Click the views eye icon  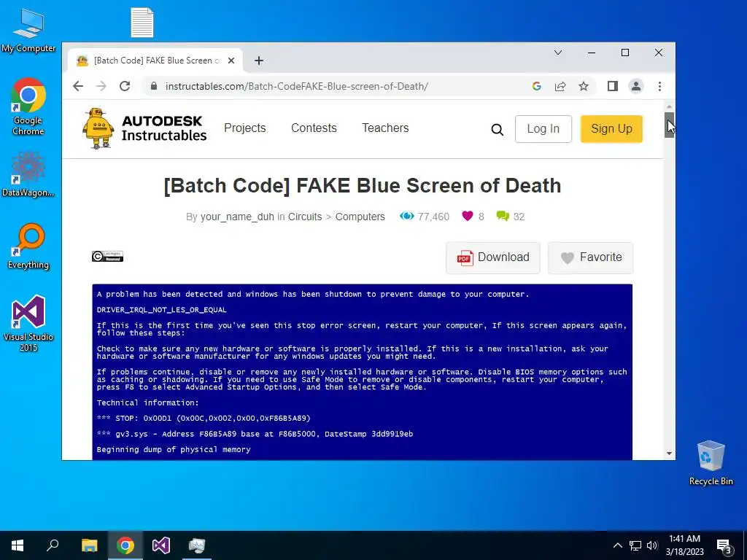coord(407,216)
